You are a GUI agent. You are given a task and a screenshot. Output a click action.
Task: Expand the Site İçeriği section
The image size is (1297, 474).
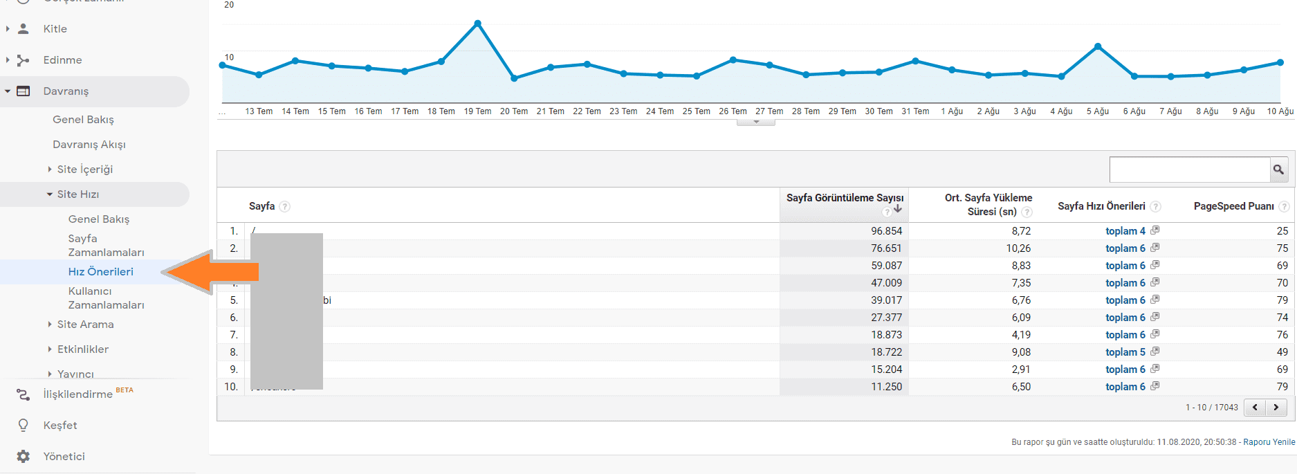pyautogui.click(x=50, y=170)
